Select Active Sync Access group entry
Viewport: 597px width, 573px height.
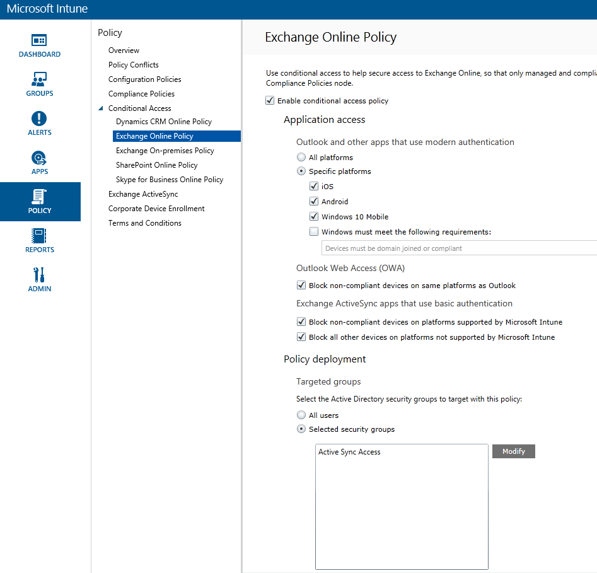click(349, 452)
